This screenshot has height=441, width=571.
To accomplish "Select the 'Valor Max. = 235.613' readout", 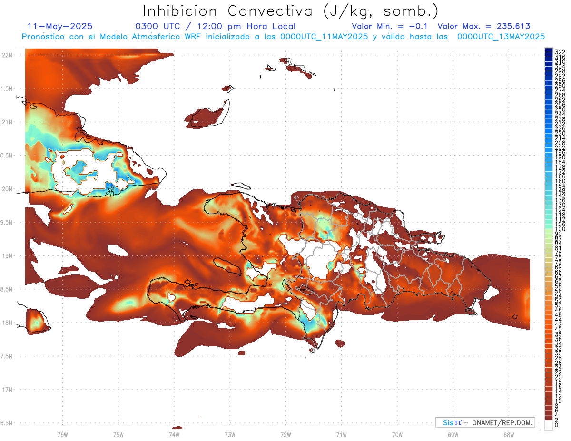I will (484, 26).
